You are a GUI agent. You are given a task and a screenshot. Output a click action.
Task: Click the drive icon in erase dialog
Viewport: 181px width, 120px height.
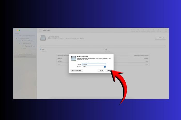click(x=73, y=58)
